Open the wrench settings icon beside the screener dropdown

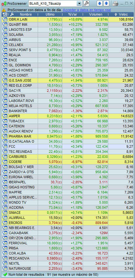[x=86, y=3]
